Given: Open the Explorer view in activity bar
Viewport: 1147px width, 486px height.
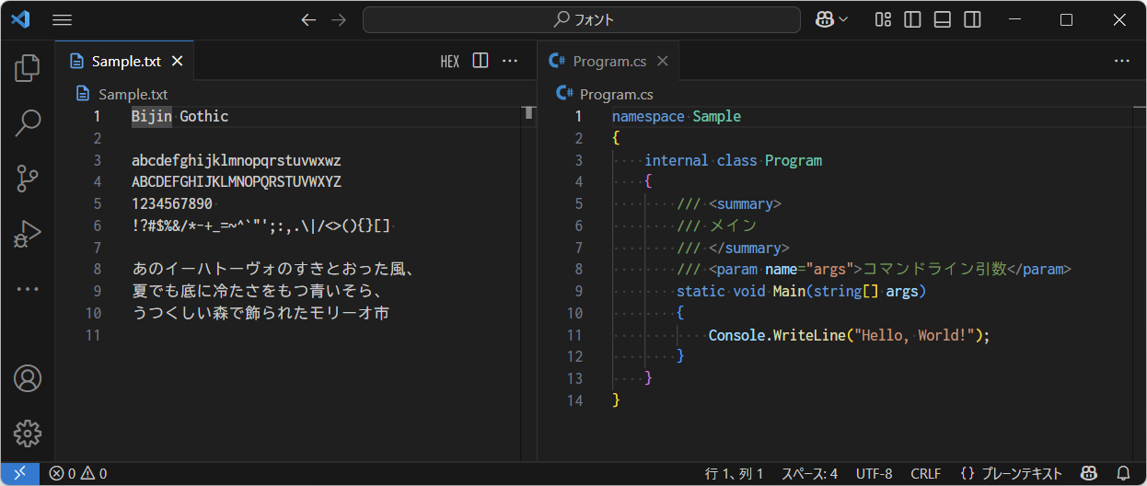Looking at the screenshot, I should click(x=28, y=67).
